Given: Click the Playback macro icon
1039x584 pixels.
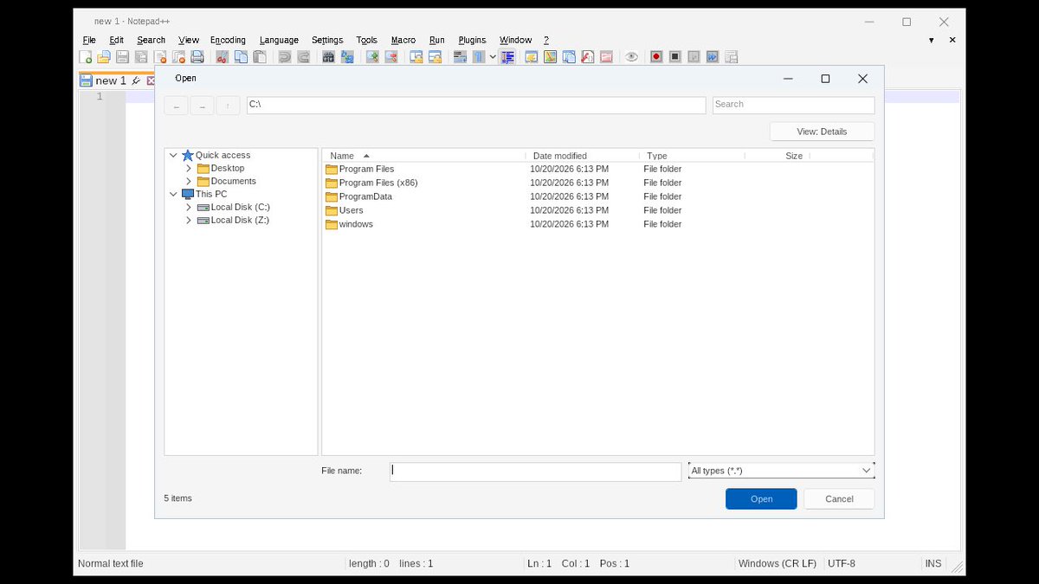Looking at the screenshot, I should point(694,57).
